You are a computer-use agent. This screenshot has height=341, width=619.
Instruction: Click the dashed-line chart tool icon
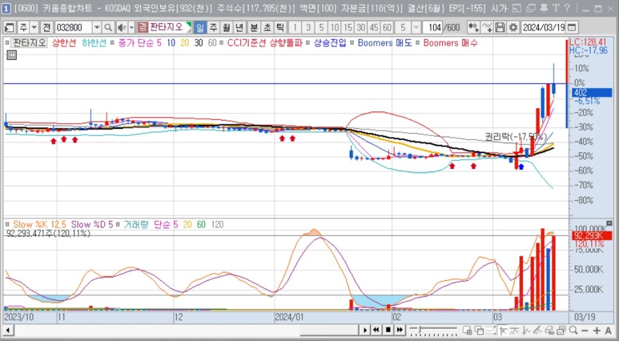click(x=491, y=330)
